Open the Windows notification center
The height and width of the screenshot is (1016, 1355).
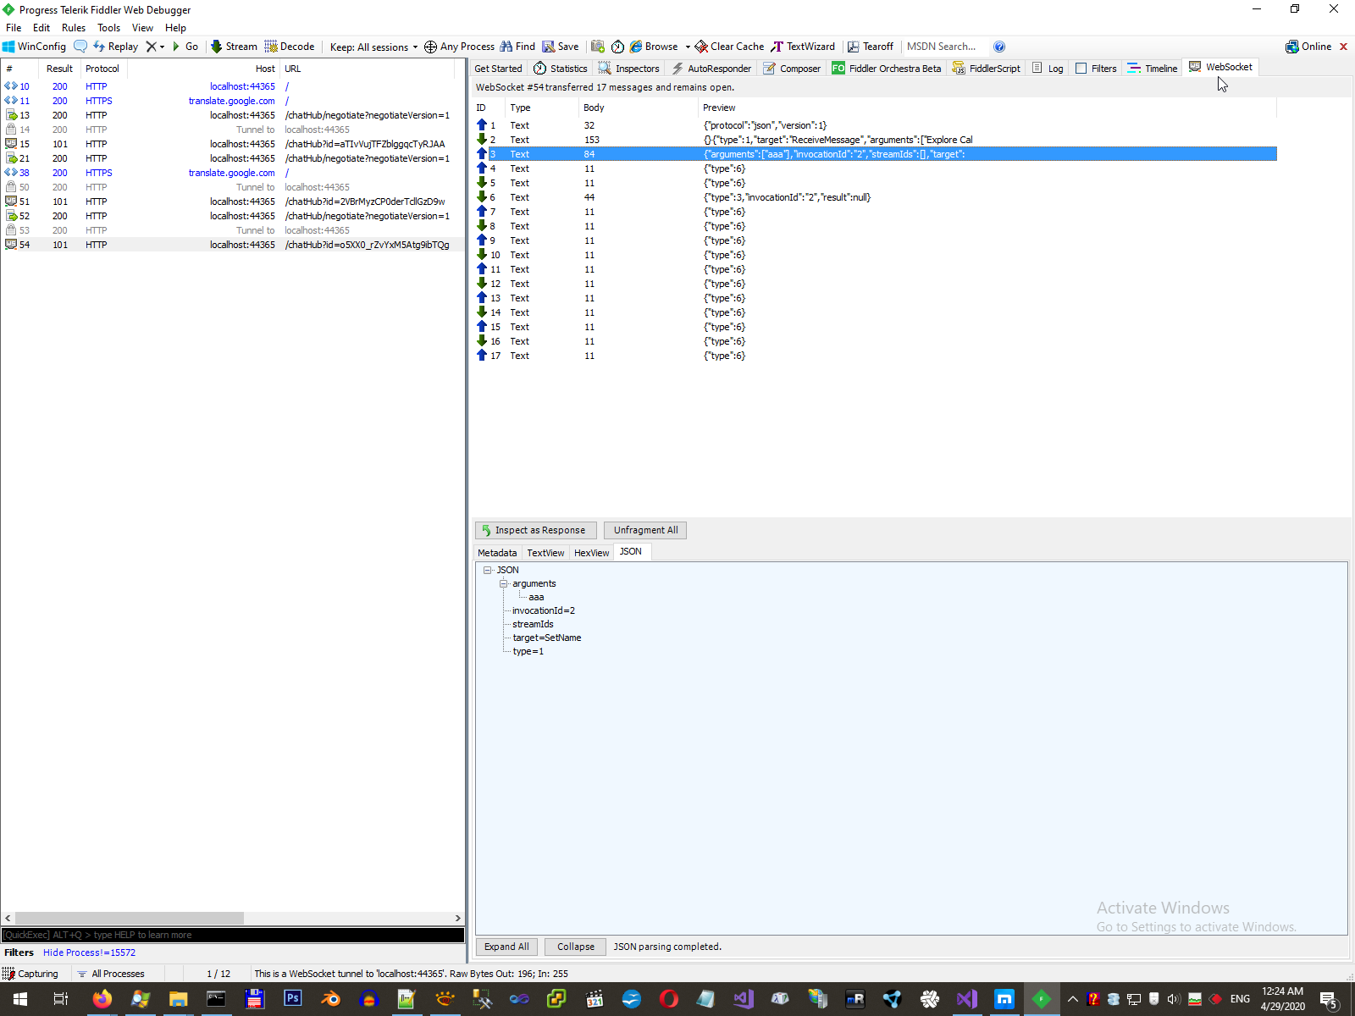tap(1329, 999)
